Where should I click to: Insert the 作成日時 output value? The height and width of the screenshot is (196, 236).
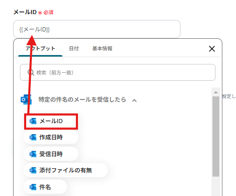point(51,137)
